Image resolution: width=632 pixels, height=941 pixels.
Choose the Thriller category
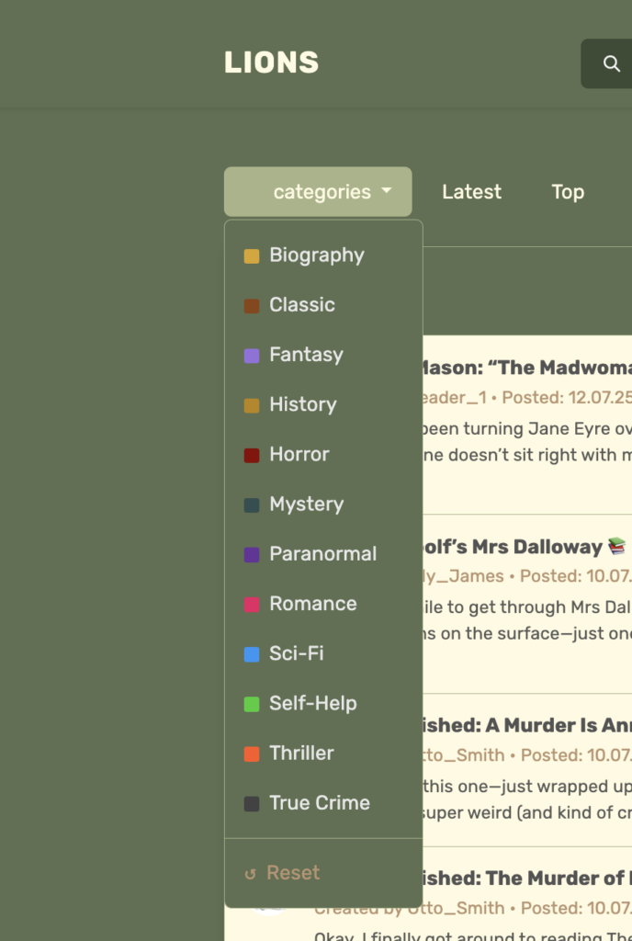[x=301, y=754]
